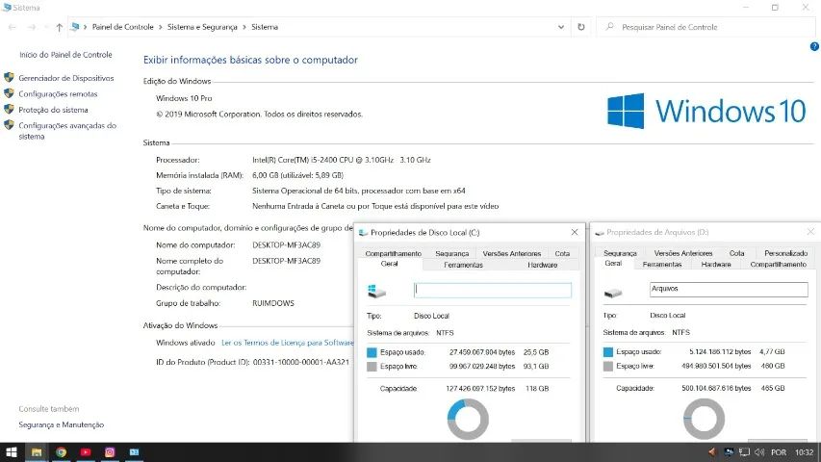Click Painel de Controle breadcrumb

[123, 27]
